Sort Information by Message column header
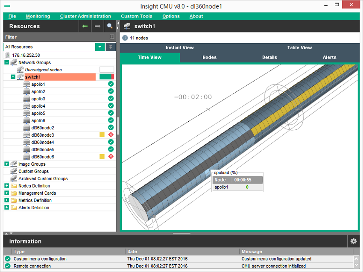The width and height of the screenshot is (363, 272). tap(296, 252)
